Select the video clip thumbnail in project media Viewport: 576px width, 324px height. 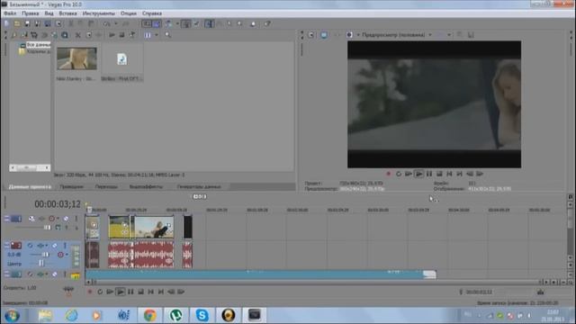[76, 58]
